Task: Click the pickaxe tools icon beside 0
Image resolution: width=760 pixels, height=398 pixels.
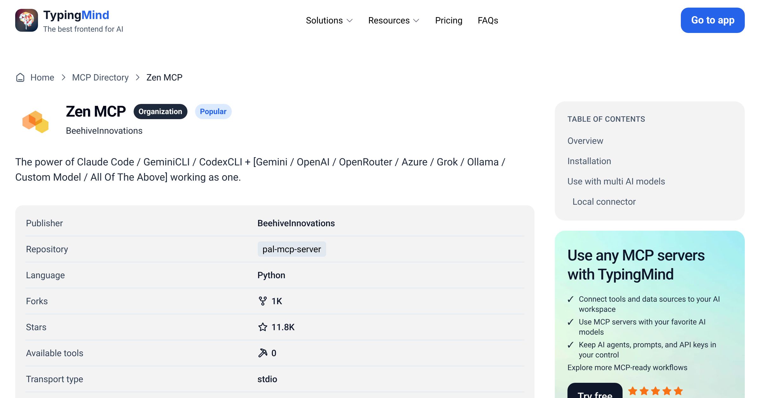Action: (x=263, y=353)
